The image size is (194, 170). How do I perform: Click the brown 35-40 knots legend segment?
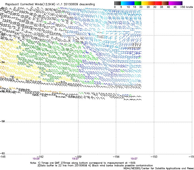(165, 3)
